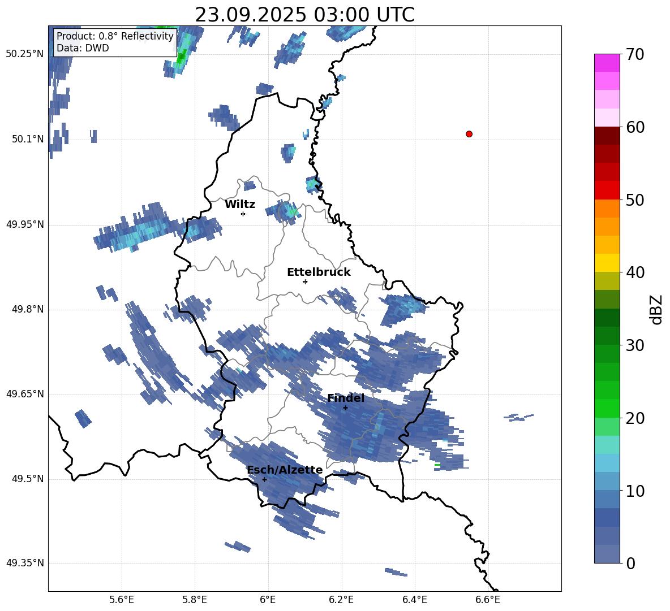Click the magenta swatch atop the colorbar
The image size is (670, 611).
pyautogui.click(x=607, y=63)
